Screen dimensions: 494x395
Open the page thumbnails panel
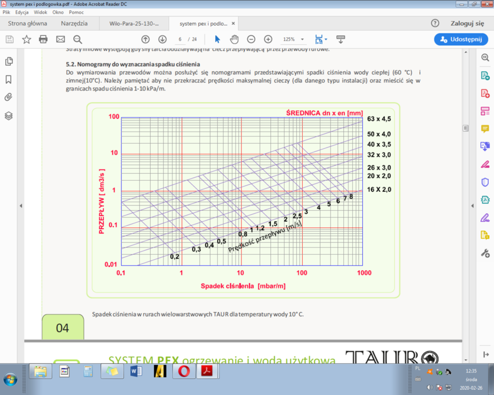(8, 62)
